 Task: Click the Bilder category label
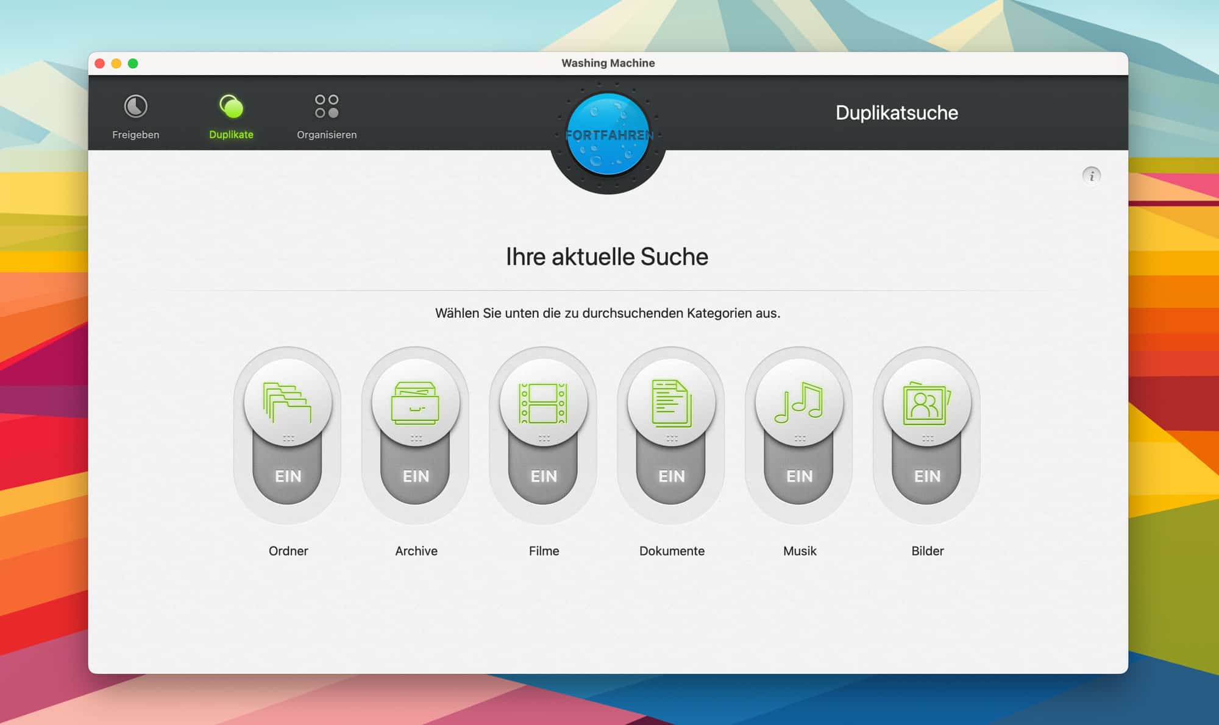[927, 551]
